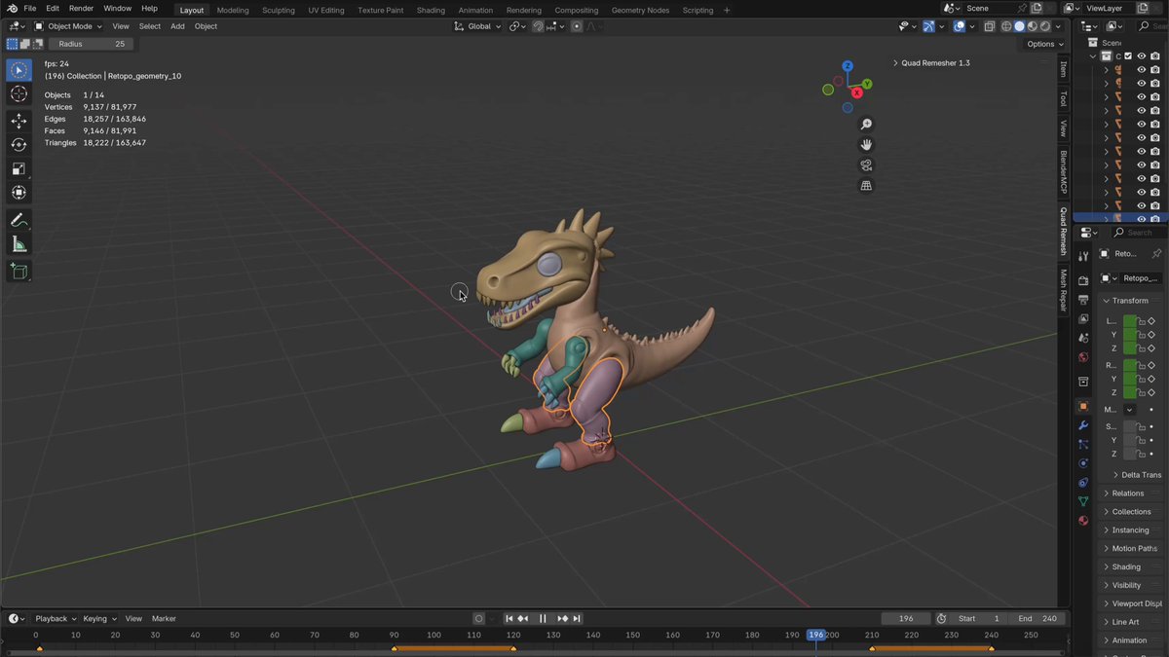Viewport: 1169px width, 657px height.
Task: Switch to the Geometry Nodes workspace tab
Action: [x=641, y=10]
